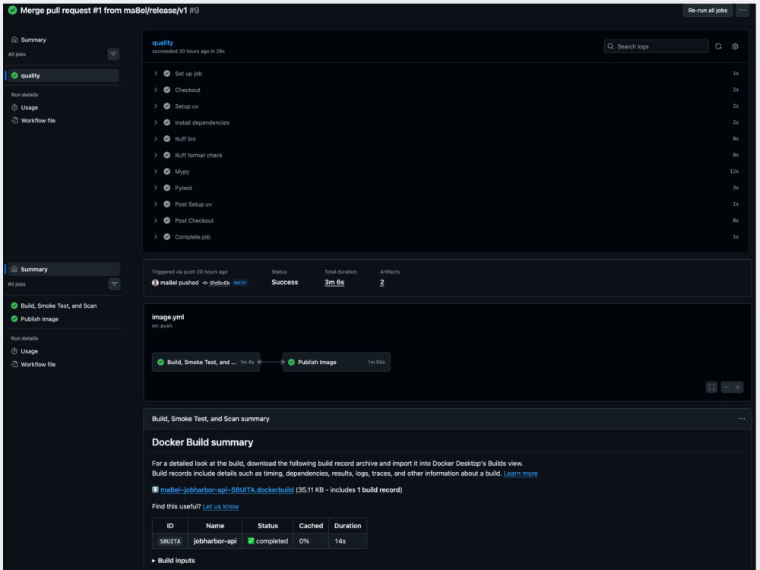The width and height of the screenshot is (760, 570).
Task: Click the Checkout step label text
Action: [x=188, y=90]
